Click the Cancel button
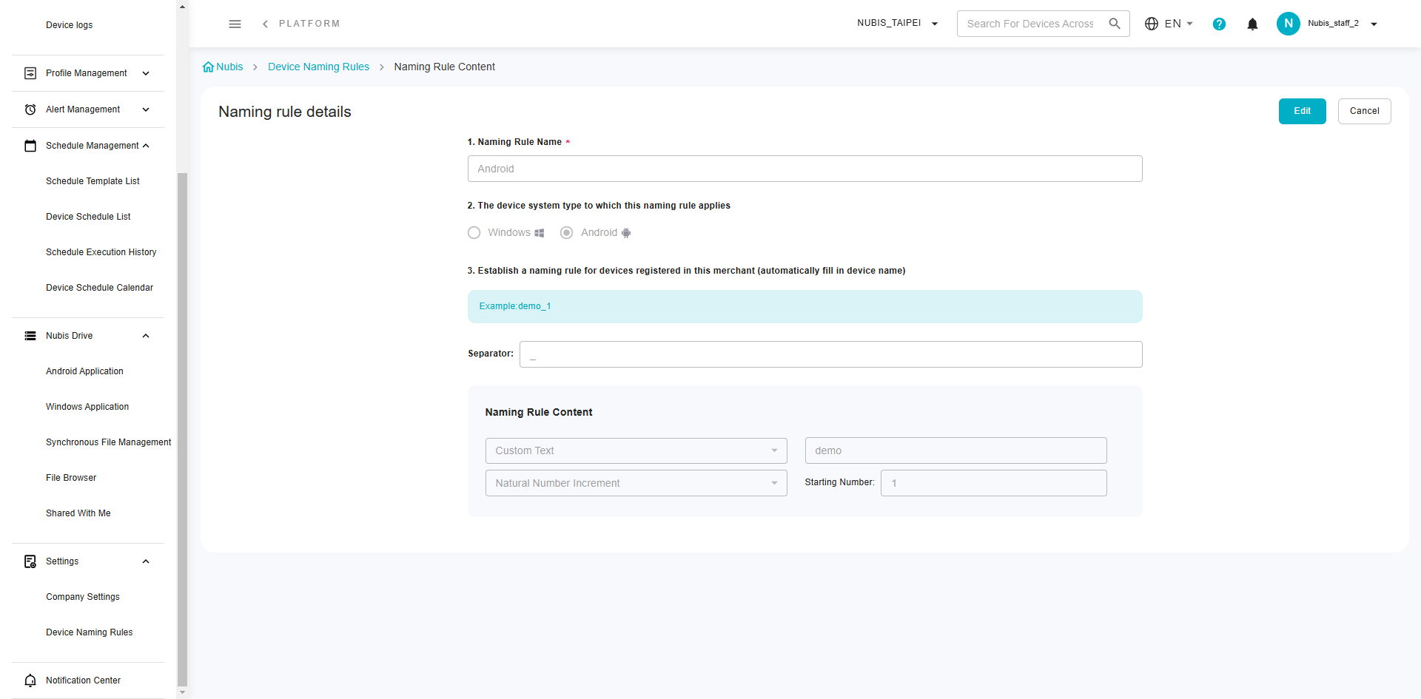This screenshot has height=699, width=1421. pos(1364,111)
